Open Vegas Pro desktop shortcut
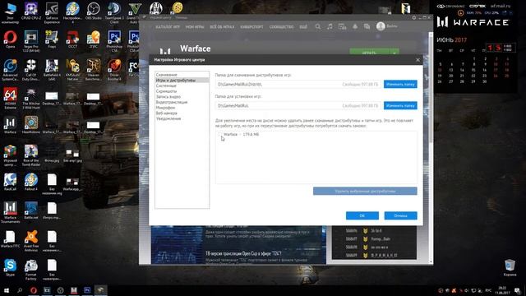The width and height of the screenshot is (526, 296). click(x=31, y=42)
